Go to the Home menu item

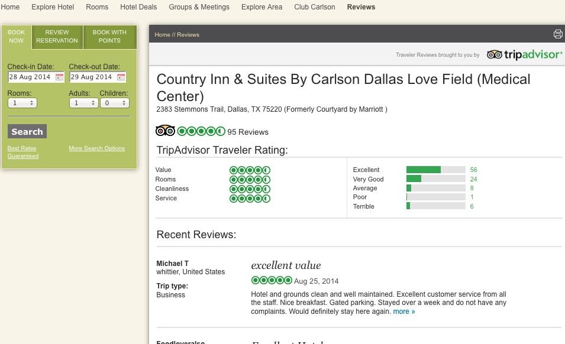[10, 7]
